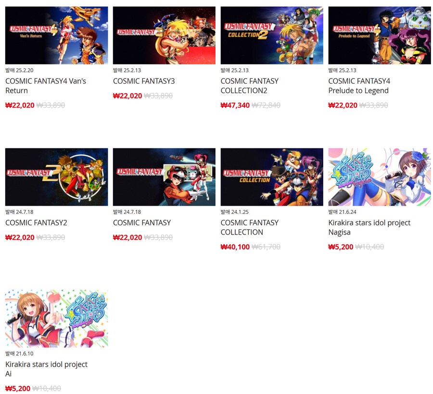
Task: Click the COSMIC FANTASY title released 24.7.18
Action: pyautogui.click(x=142, y=223)
